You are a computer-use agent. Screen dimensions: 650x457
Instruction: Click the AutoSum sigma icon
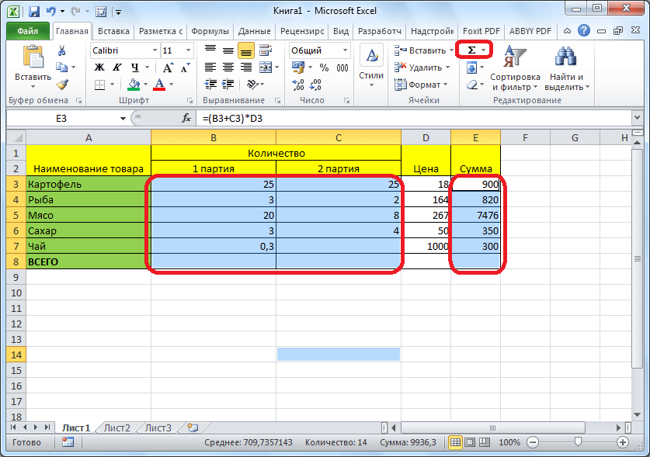pos(471,50)
